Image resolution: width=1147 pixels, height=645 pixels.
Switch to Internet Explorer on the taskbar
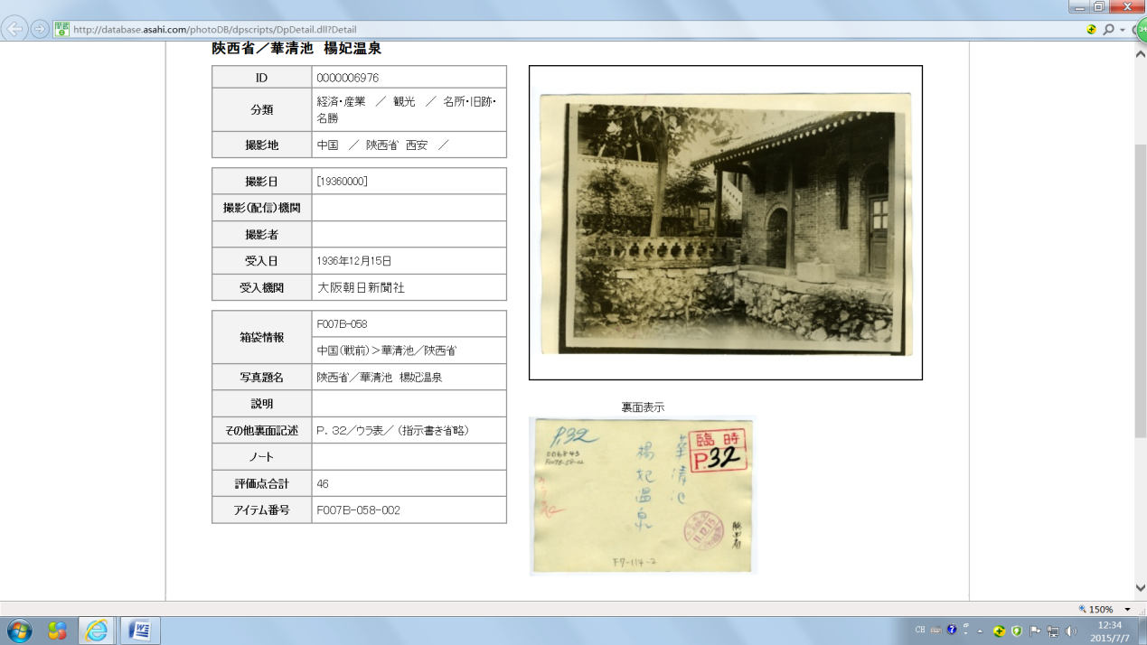click(x=97, y=630)
